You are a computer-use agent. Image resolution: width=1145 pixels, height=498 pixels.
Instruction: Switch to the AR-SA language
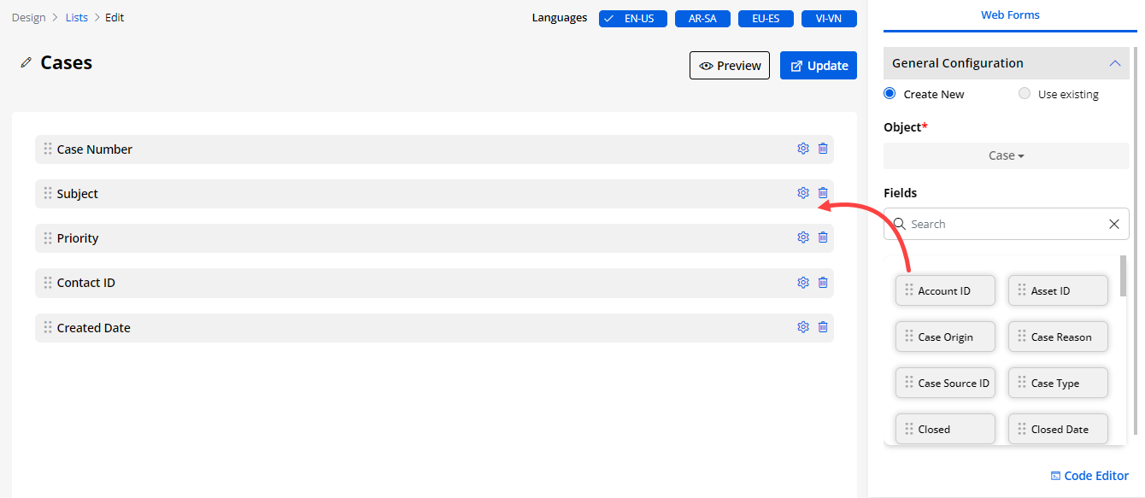[x=702, y=19]
